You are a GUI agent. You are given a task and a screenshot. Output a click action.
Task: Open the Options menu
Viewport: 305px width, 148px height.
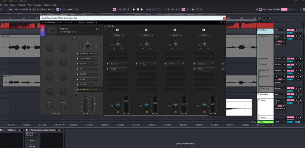pos(47,5)
